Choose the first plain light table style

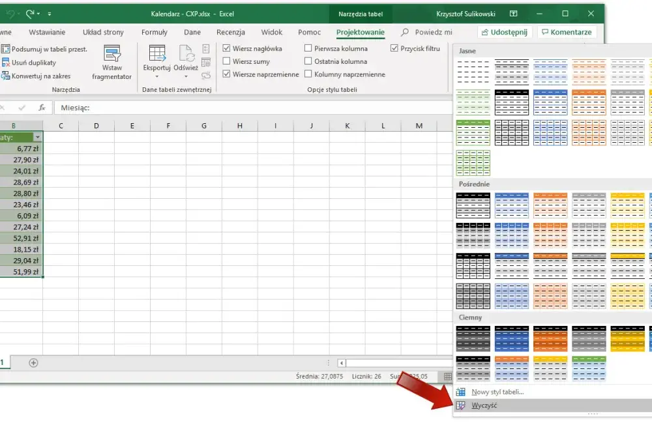point(473,72)
